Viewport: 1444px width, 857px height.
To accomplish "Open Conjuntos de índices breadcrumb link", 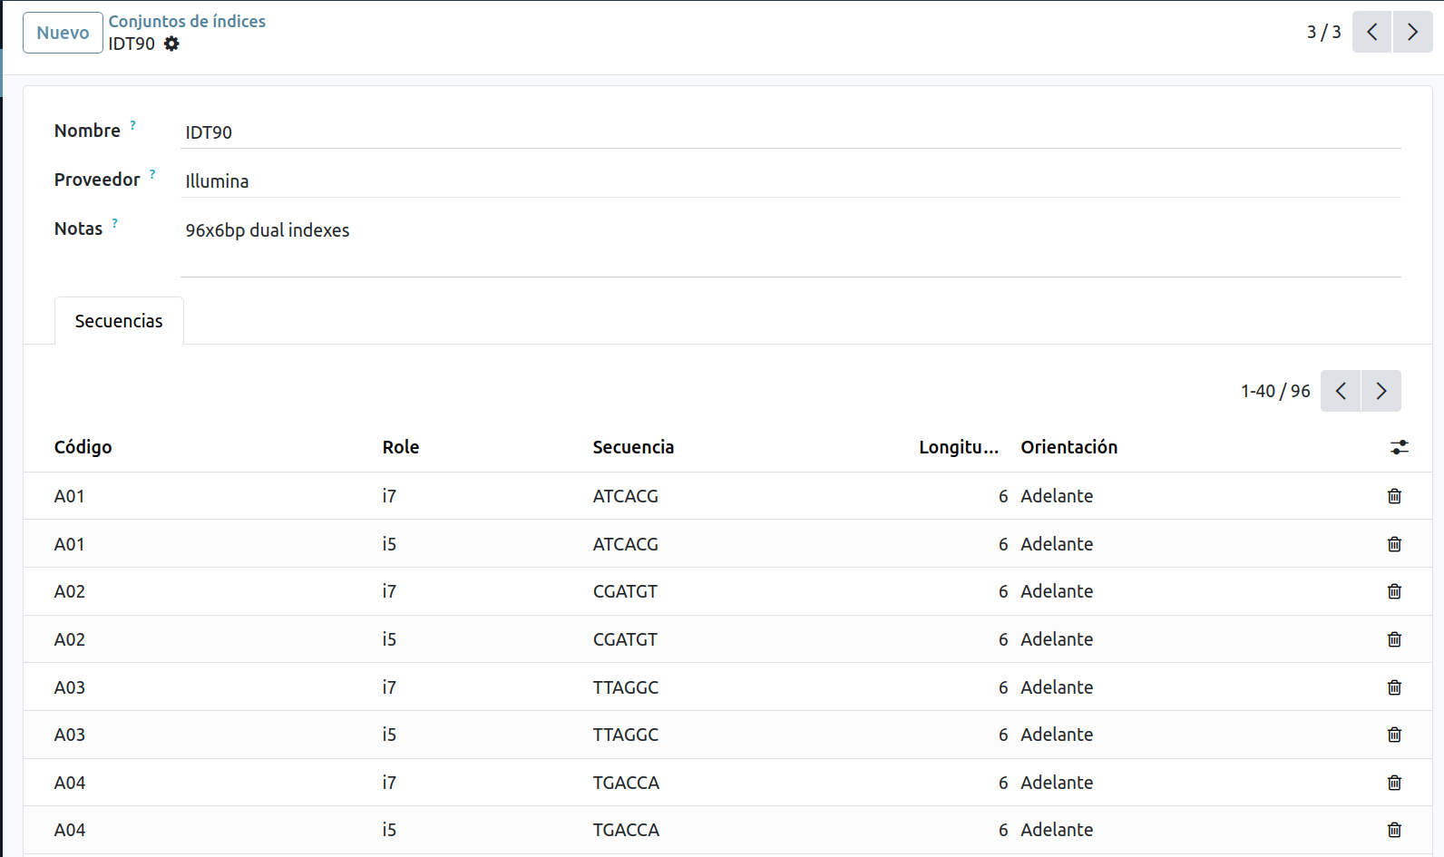I will pyautogui.click(x=187, y=21).
